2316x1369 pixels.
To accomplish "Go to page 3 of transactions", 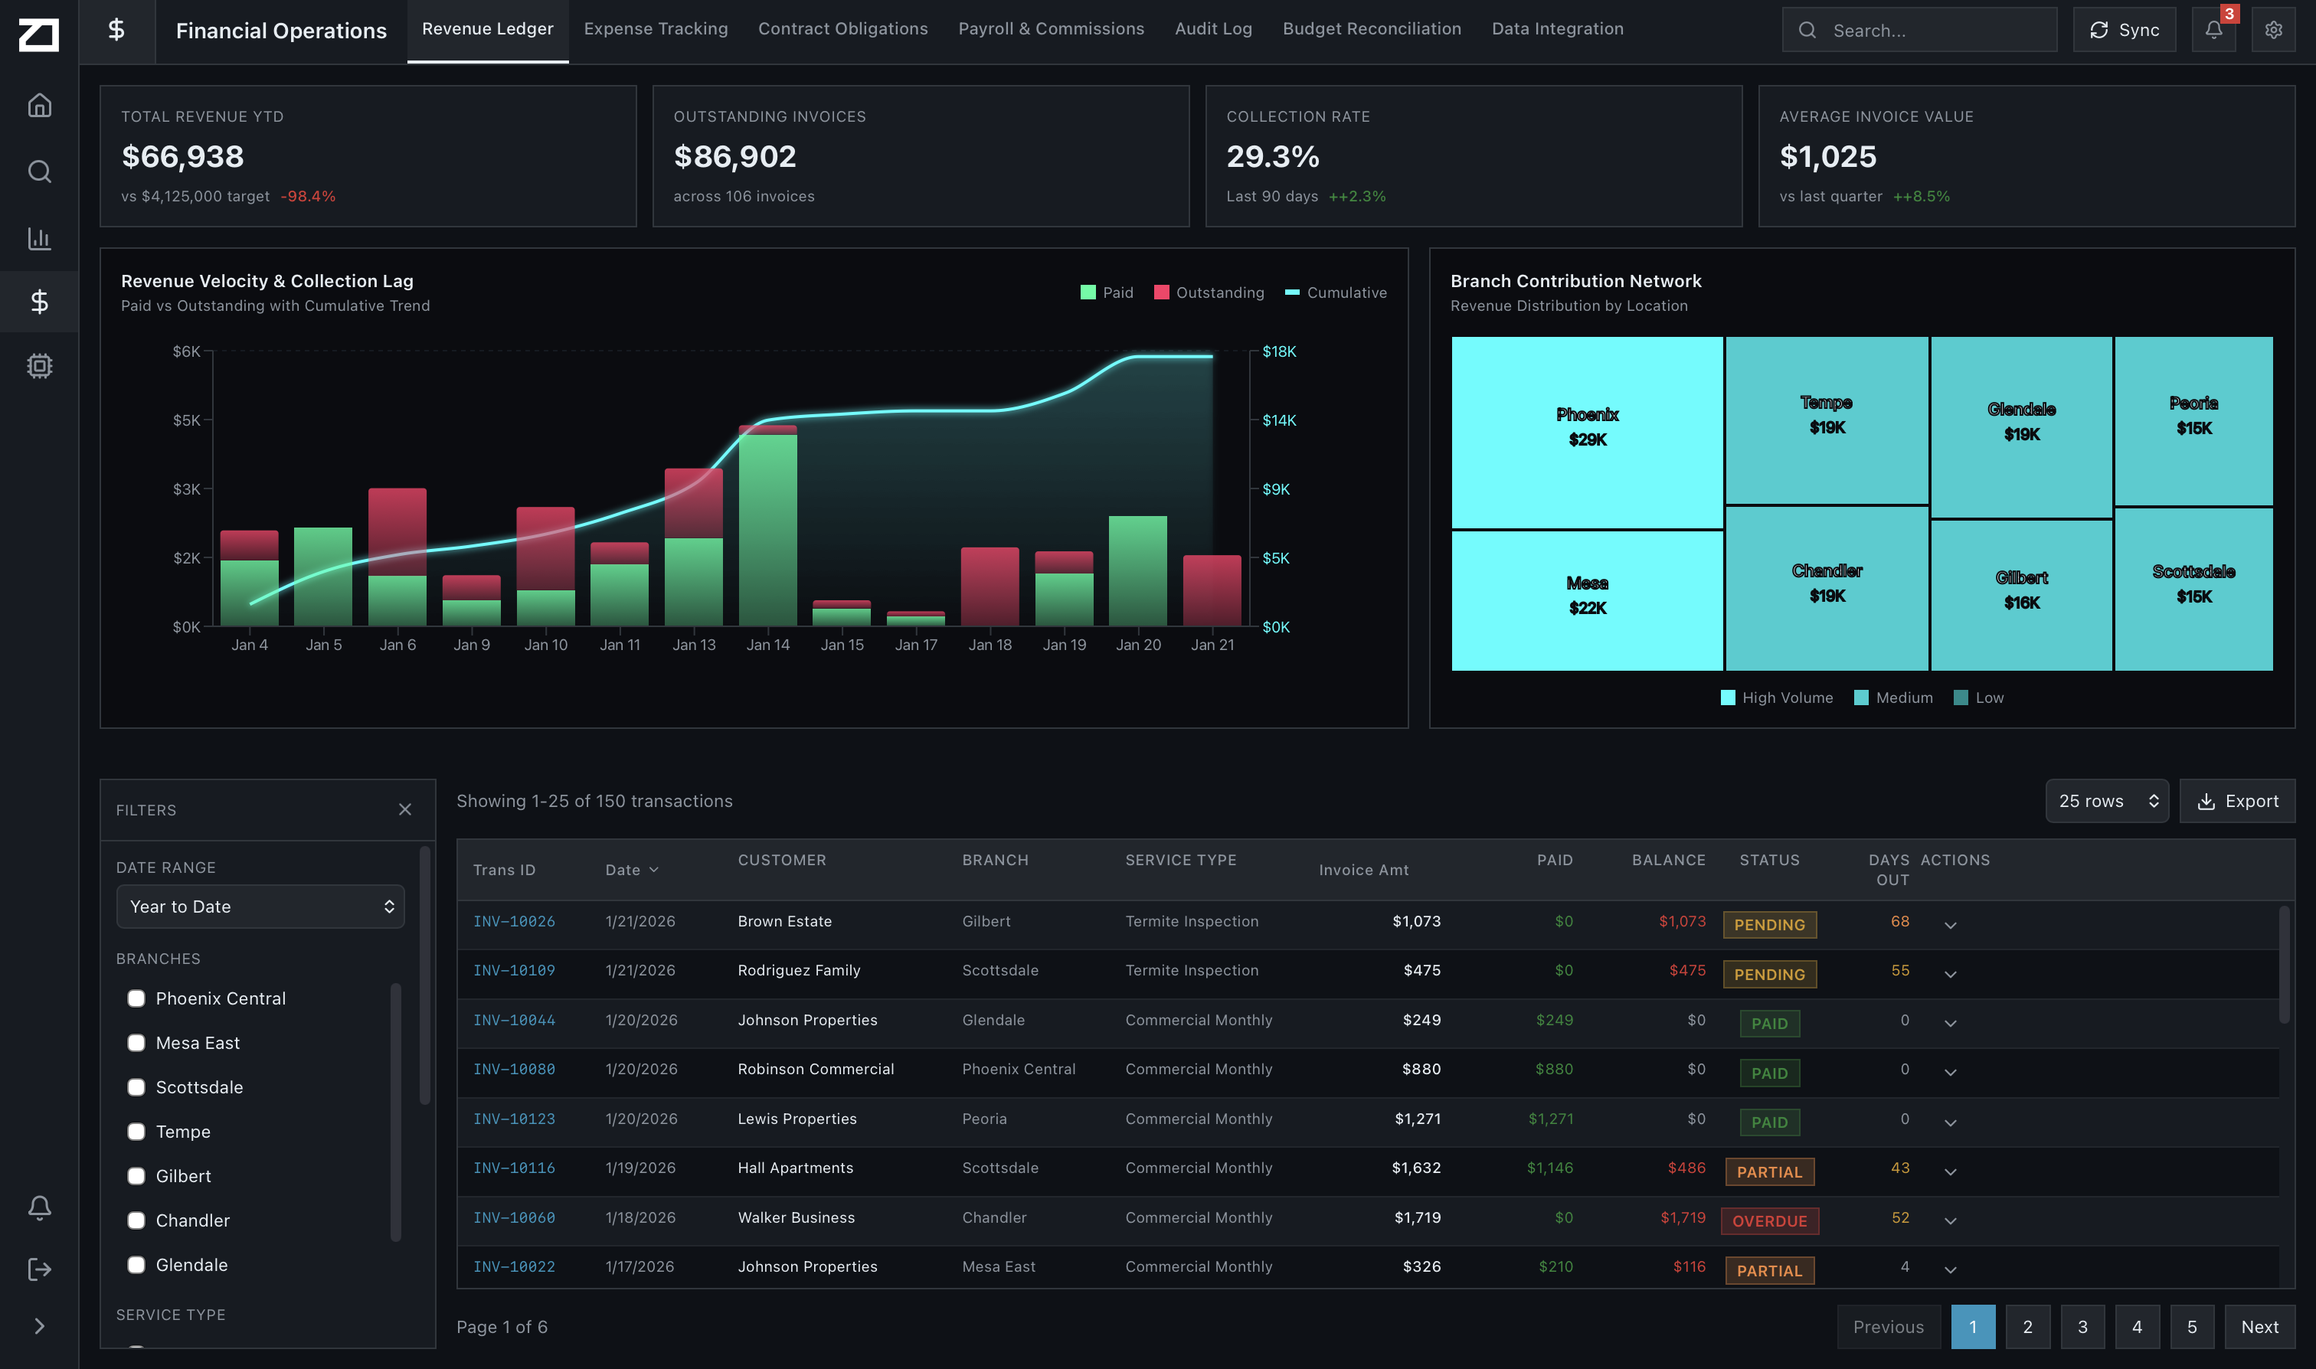I will coord(2082,1327).
